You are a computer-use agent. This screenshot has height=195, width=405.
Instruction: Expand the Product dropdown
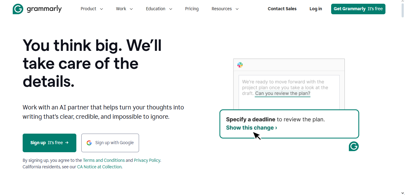coord(92,9)
